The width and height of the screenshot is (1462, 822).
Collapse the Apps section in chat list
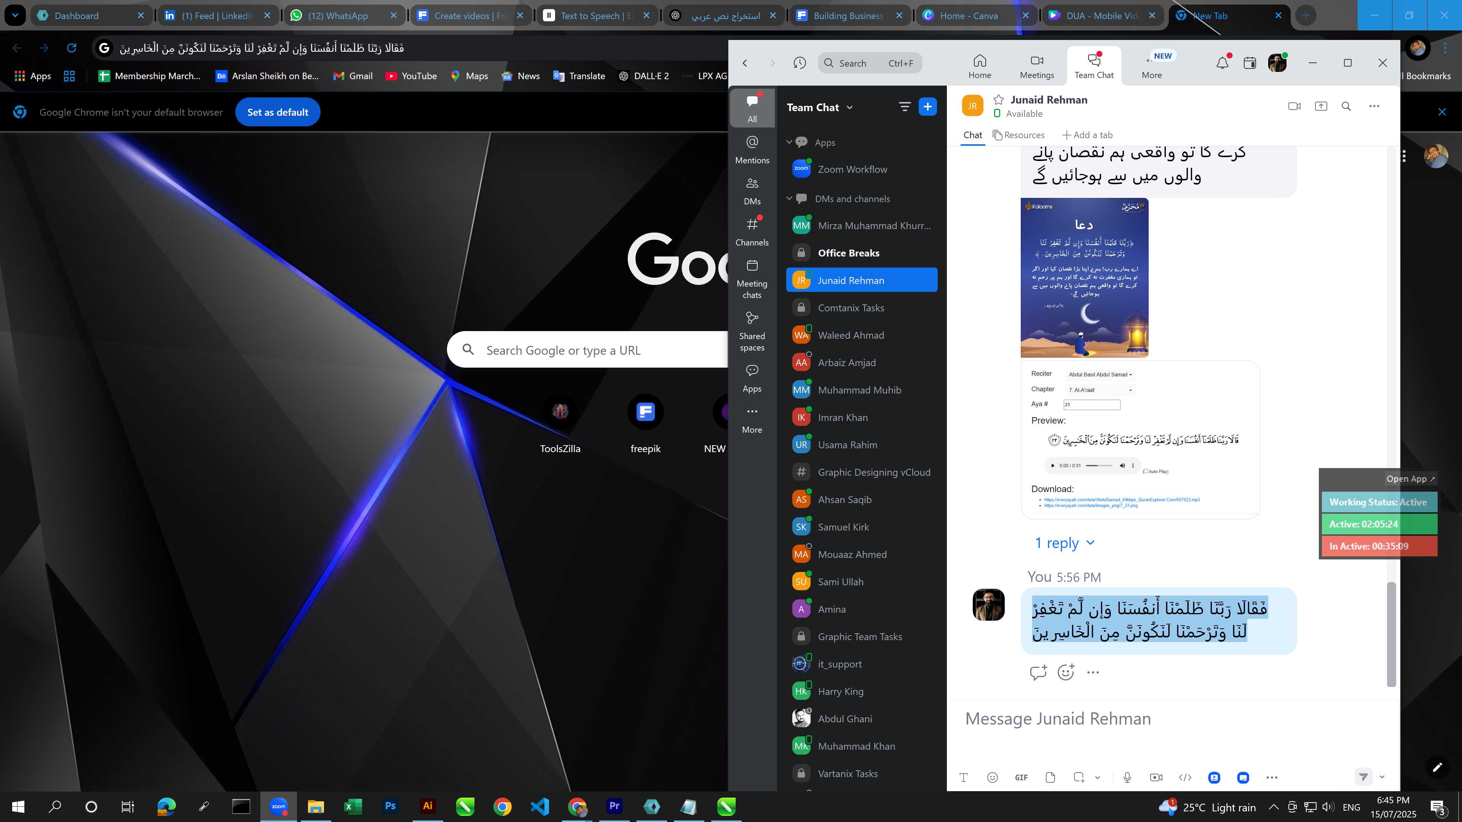[x=789, y=142]
